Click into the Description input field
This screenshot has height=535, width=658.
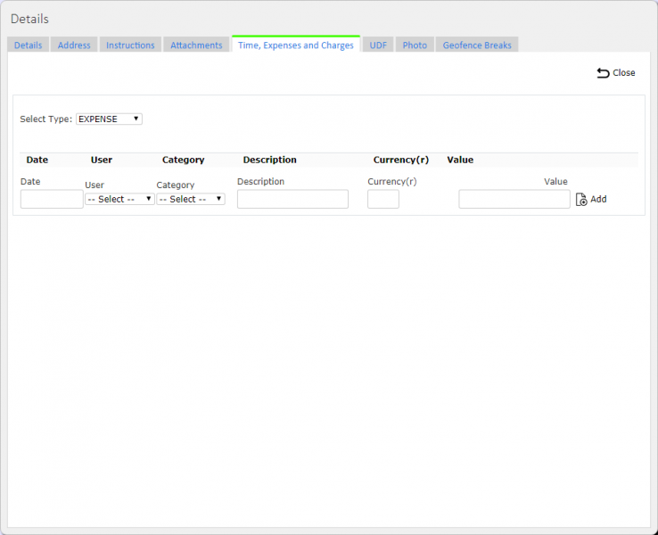[292, 199]
